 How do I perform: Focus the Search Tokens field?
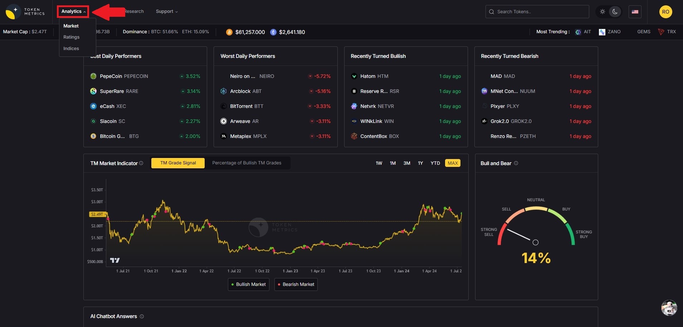537,12
